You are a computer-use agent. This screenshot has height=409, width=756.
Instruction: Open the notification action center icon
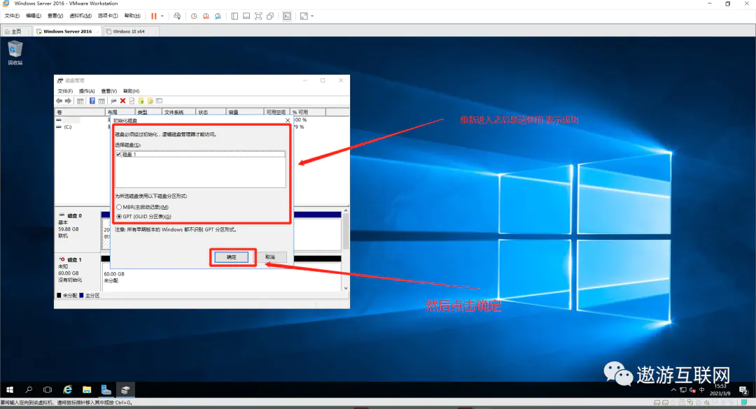pos(743,390)
